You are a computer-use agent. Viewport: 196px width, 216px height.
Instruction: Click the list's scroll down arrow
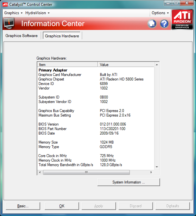[157, 167]
